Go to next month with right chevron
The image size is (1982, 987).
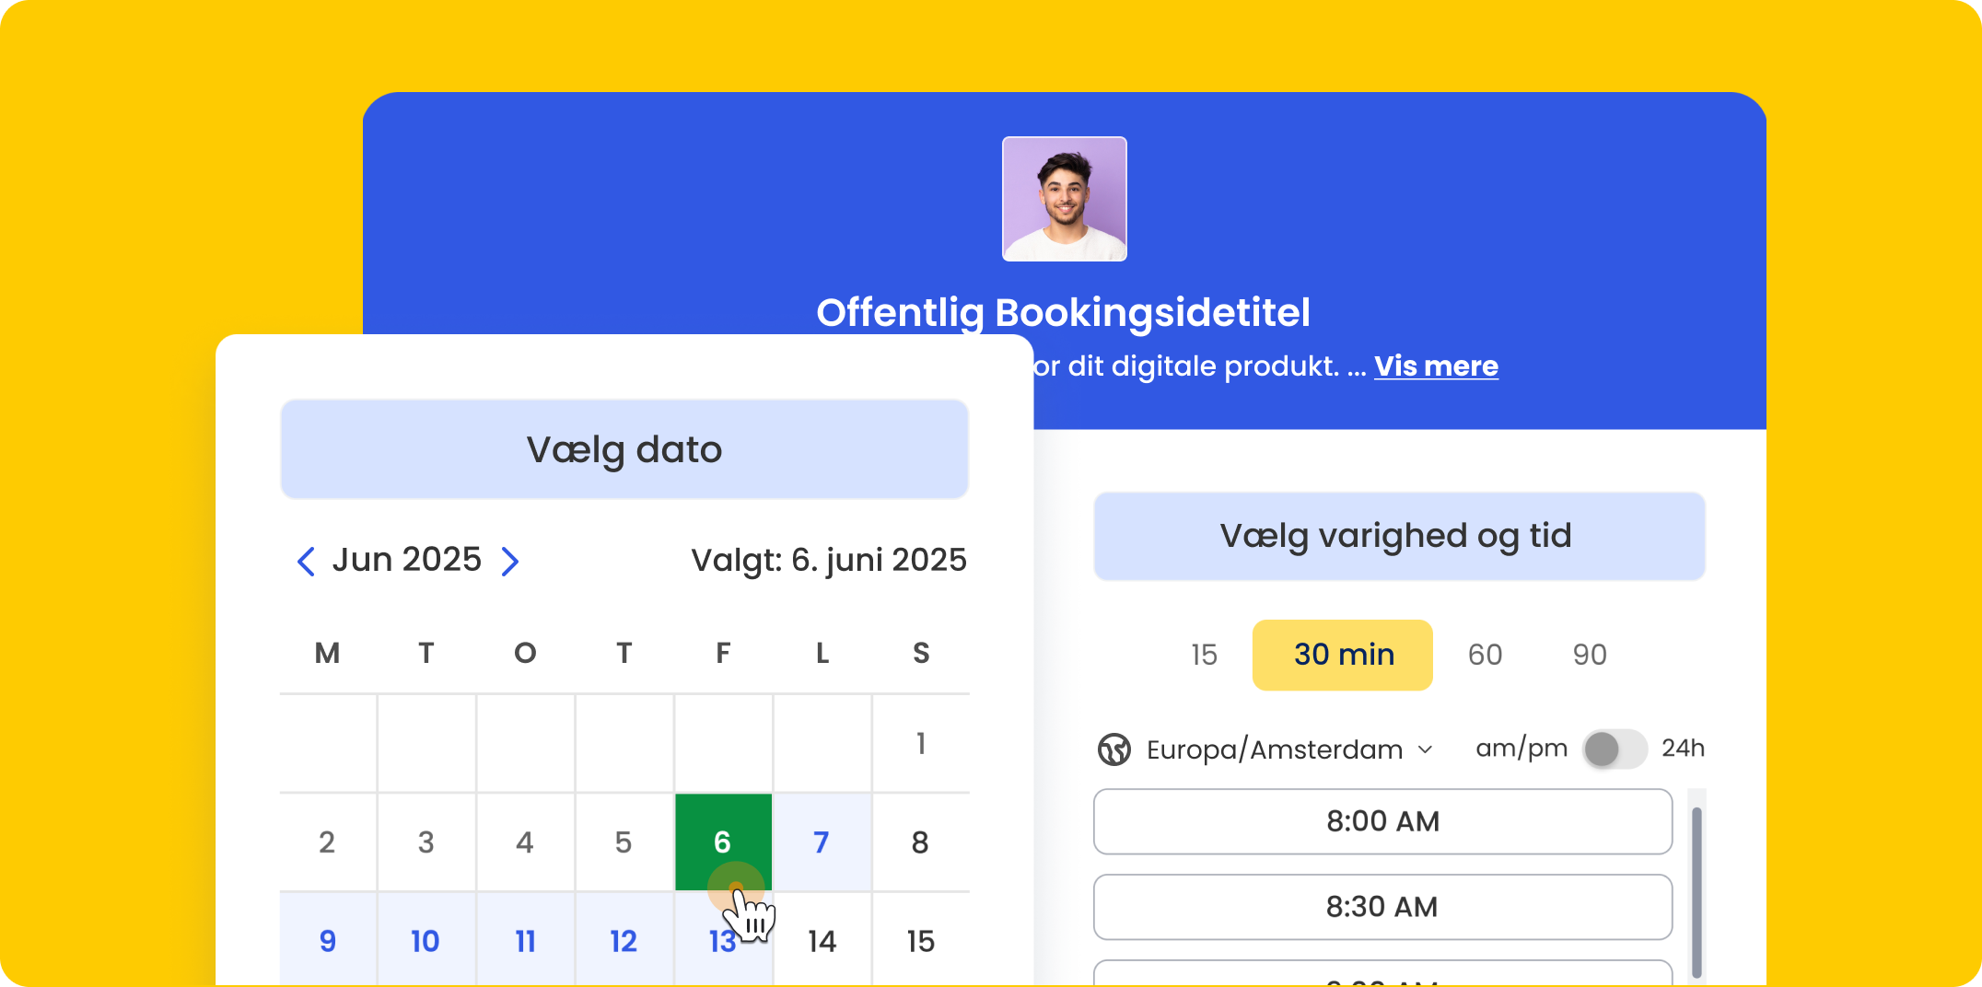coord(510,561)
